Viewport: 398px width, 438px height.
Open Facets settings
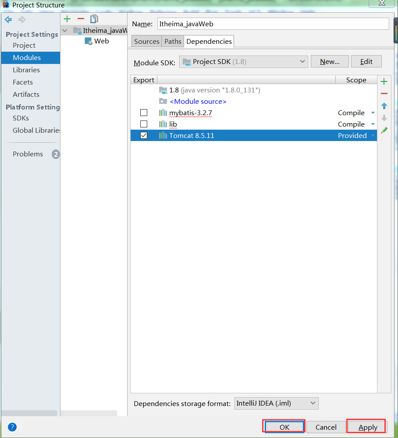click(x=23, y=82)
